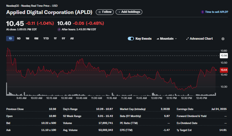The height and width of the screenshot is (136, 232).
Task: Click the purple dollar icon beside Time to sell
Action: coord(202,12)
